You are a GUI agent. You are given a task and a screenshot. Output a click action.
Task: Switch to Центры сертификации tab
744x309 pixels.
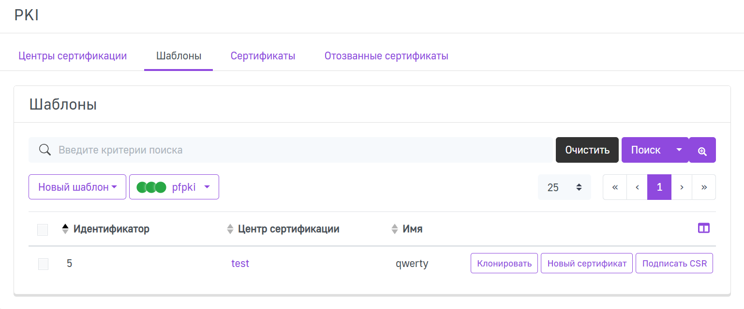point(73,56)
